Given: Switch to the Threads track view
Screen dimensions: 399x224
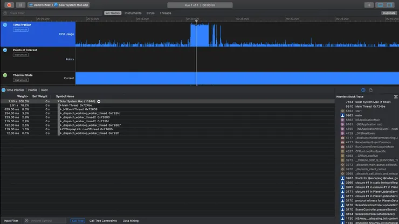Looking at the screenshot, I should pyautogui.click(x=166, y=12).
